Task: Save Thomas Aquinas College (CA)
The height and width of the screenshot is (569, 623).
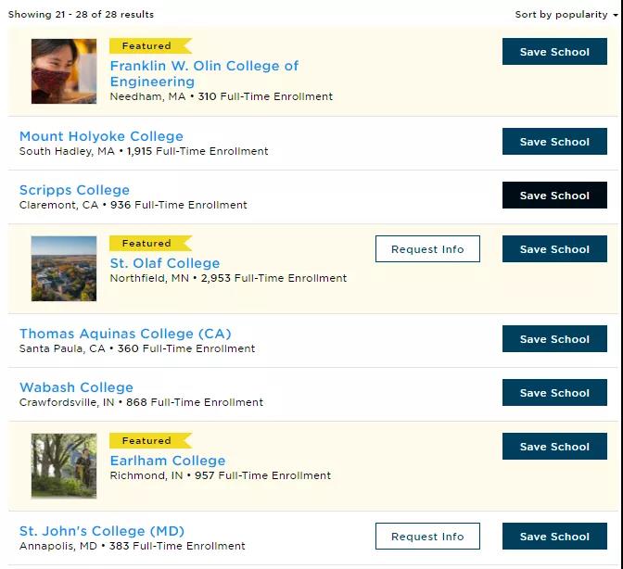Action: [554, 338]
